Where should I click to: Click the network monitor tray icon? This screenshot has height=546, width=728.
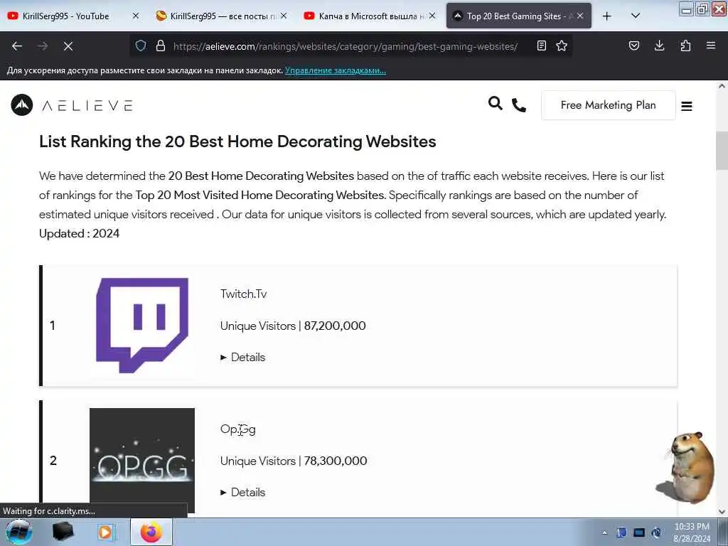click(x=639, y=532)
